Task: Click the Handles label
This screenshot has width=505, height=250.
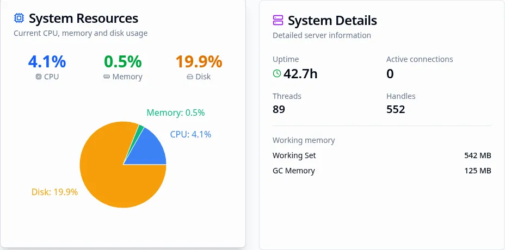Action: tap(401, 96)
